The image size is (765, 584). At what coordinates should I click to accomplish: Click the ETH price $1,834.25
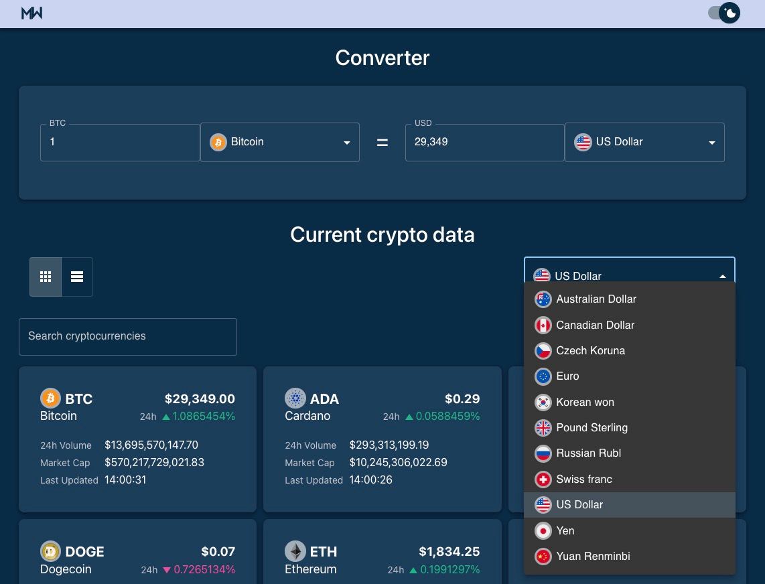coord(449,552)
